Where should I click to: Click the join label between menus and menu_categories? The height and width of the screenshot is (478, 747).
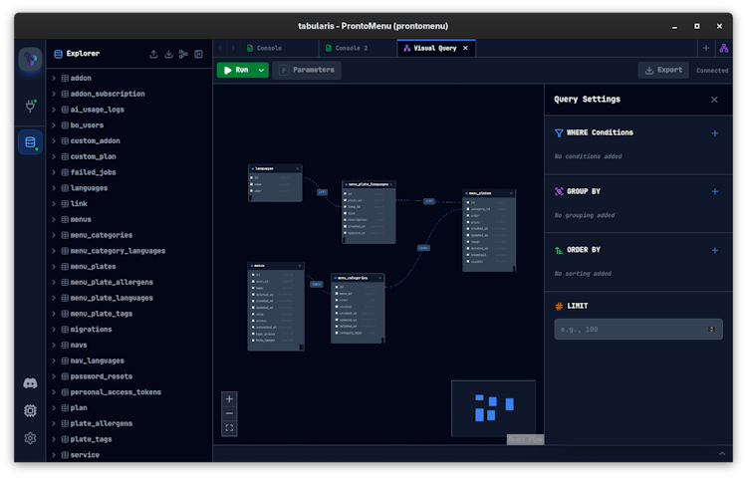[317, 284]
